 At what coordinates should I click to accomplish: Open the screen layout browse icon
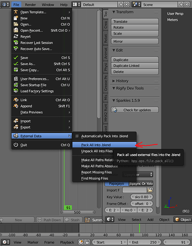[76, 4]
